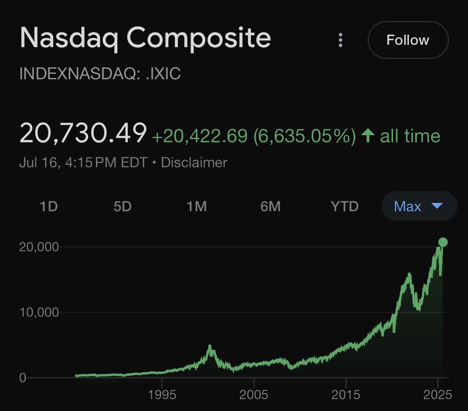Click the 2005 x-axis label
The width and height of the screenshot is (468, 411).
(254, 395)
